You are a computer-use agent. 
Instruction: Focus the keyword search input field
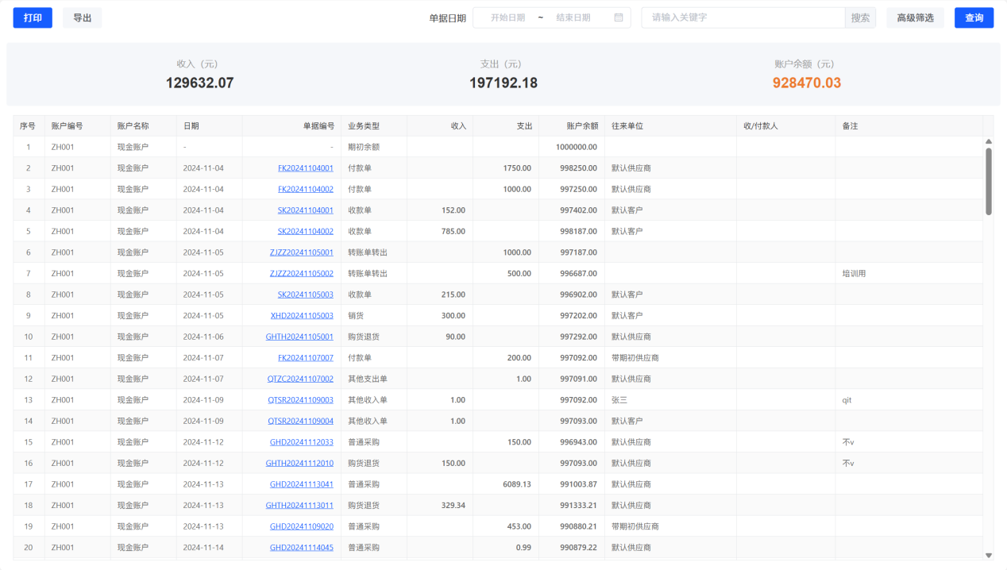coord(743,17)
